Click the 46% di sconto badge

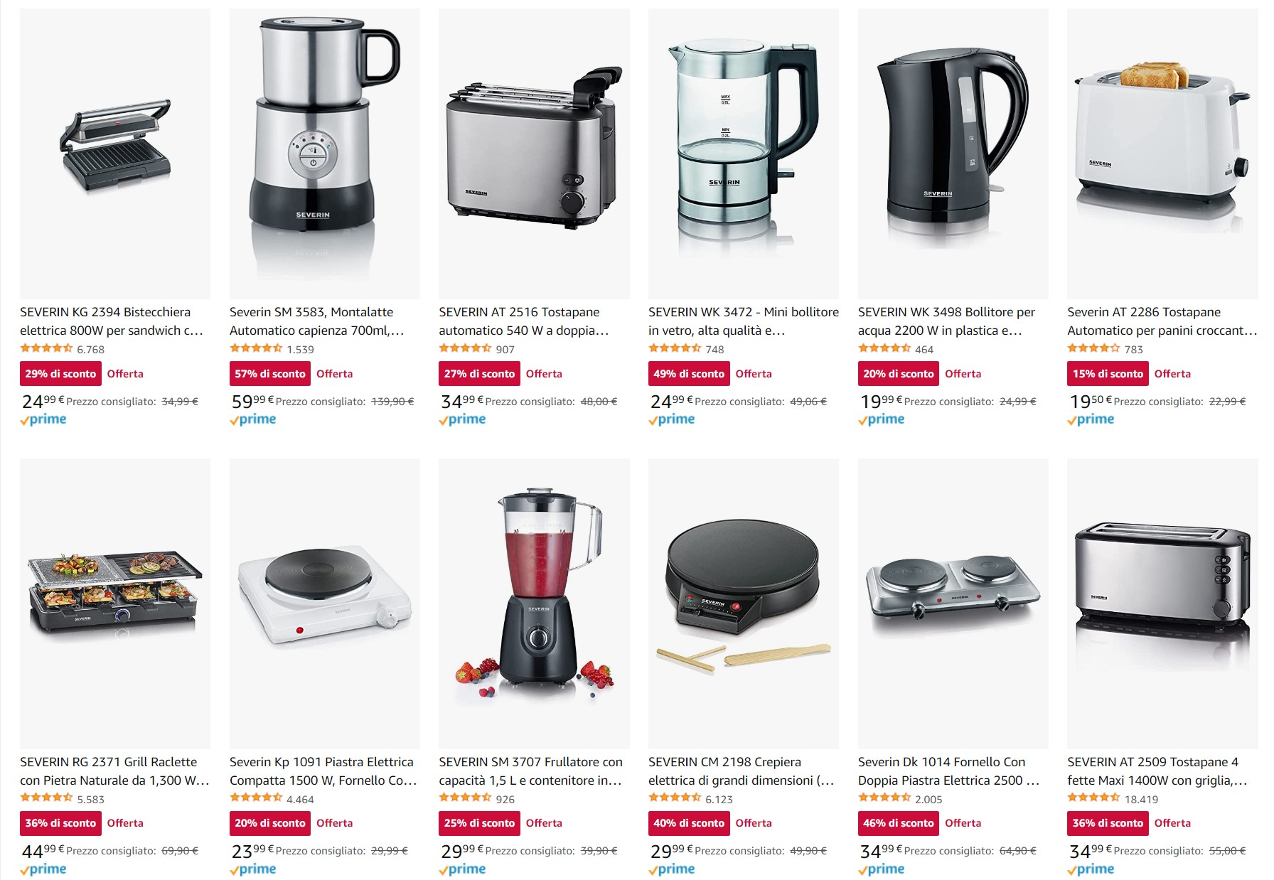(899, 823)
